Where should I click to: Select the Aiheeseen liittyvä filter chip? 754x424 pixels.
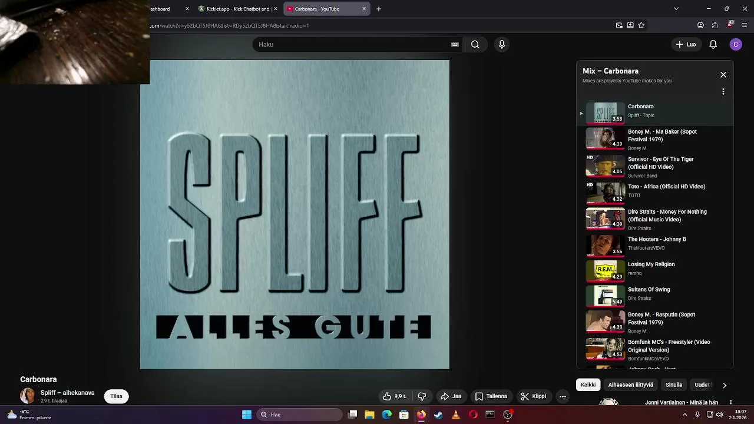630,385
